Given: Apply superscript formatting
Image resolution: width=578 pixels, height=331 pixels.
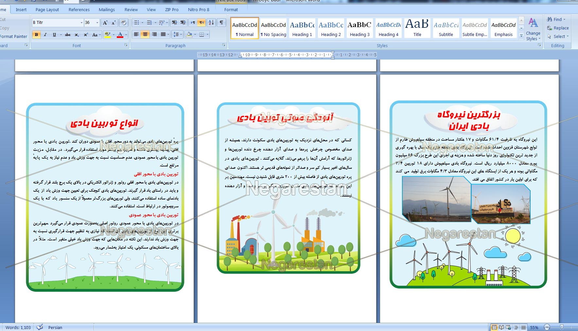Looking at the screenshot, I should (x=86, y=35).
